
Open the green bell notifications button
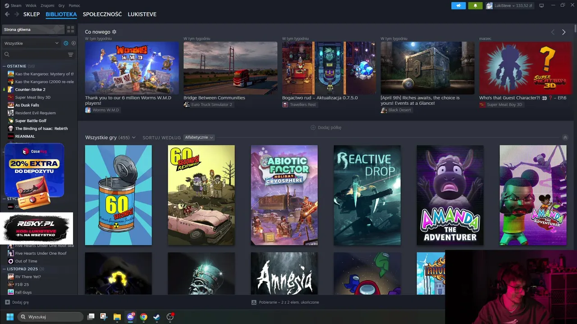pos(475,5)
